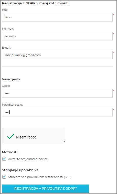Click the 'Vaše geslo' section heading
The height and width of the screenshot is (194, 117).
11,79
